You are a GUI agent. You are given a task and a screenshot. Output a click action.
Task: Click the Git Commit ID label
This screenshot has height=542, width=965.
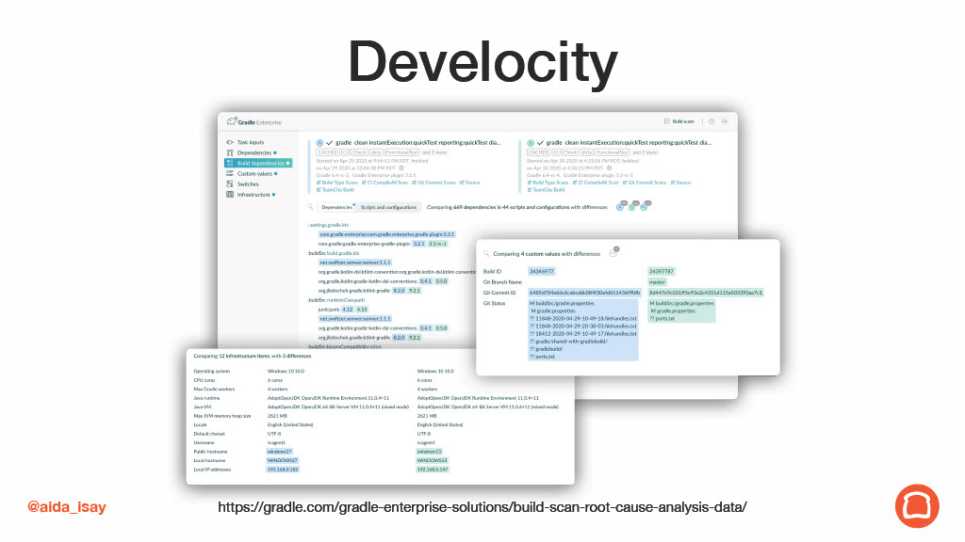[x=499, y=293]
